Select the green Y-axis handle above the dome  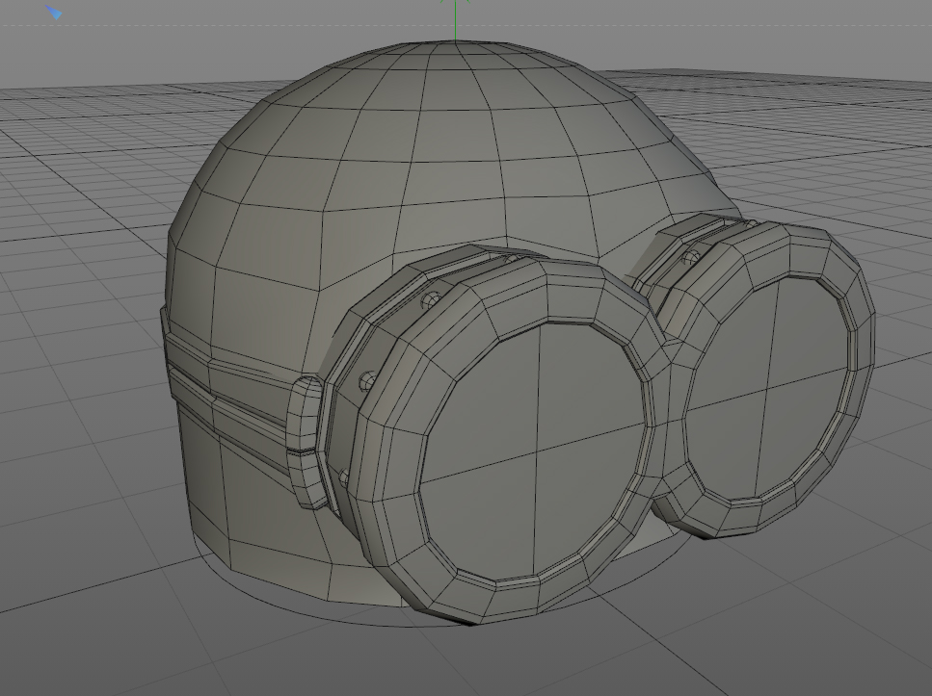pyautogui.click(x=455, y=19)
